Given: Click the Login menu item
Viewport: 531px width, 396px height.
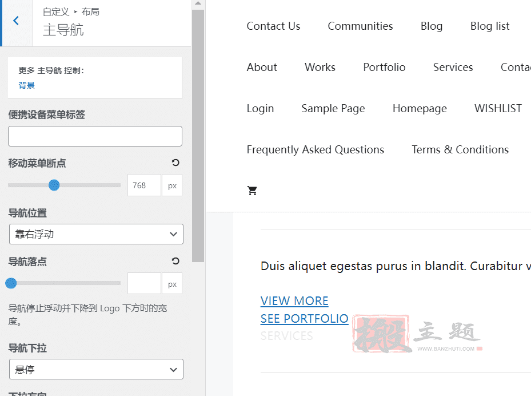Looking at the screenshot, I should 260,109.
